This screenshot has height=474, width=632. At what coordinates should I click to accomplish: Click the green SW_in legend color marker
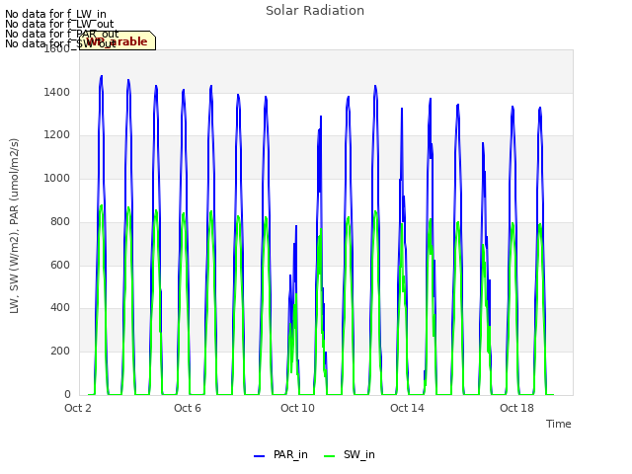coord(329,456)
